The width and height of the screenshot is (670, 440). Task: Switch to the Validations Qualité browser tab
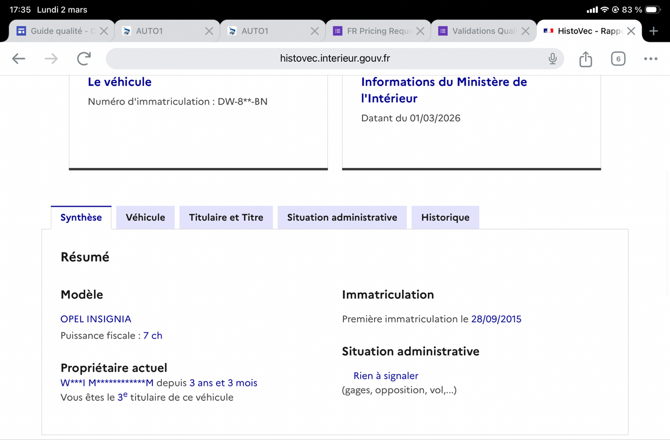point(480,31)
